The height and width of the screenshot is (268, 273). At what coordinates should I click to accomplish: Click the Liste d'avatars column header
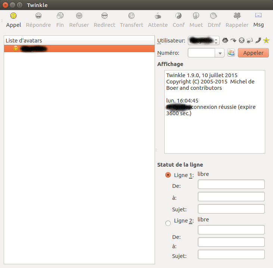pyautogui.click(x=79, y=41)
